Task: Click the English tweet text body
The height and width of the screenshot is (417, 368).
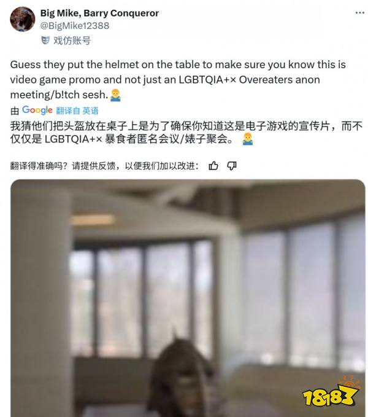Action: click(x=178, y=79)
